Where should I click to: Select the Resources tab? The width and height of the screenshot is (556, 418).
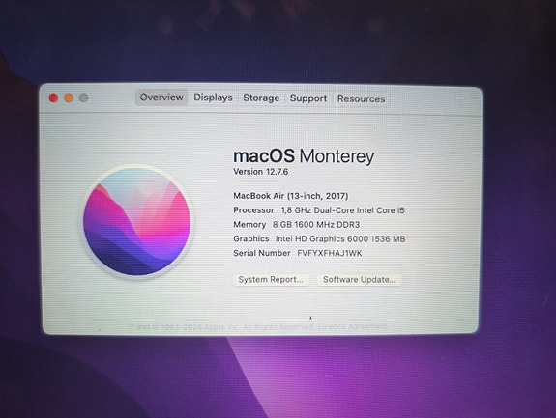point(361,98)
